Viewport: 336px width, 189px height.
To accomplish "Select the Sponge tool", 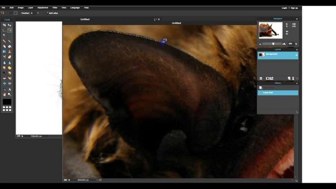I will click(x=9, y=68).
